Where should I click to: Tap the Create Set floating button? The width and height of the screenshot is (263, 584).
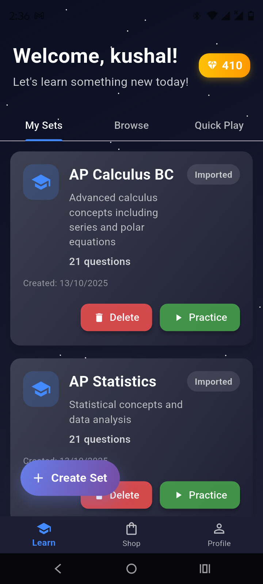coord(70,478)
